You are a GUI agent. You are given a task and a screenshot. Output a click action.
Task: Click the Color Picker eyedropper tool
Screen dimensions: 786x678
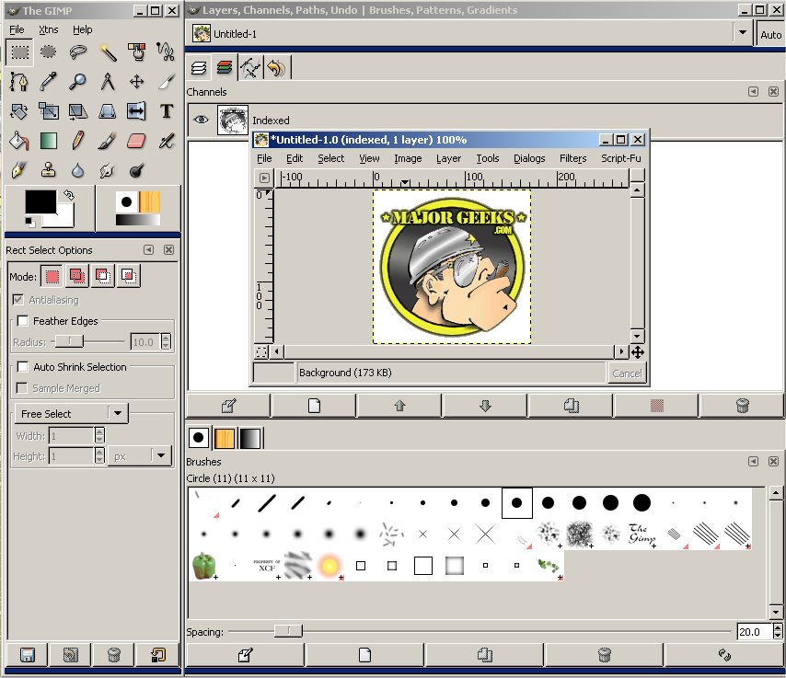pos(48,81)
